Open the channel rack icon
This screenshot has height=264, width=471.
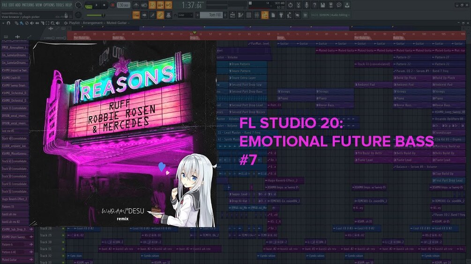(x=249, y=15)
